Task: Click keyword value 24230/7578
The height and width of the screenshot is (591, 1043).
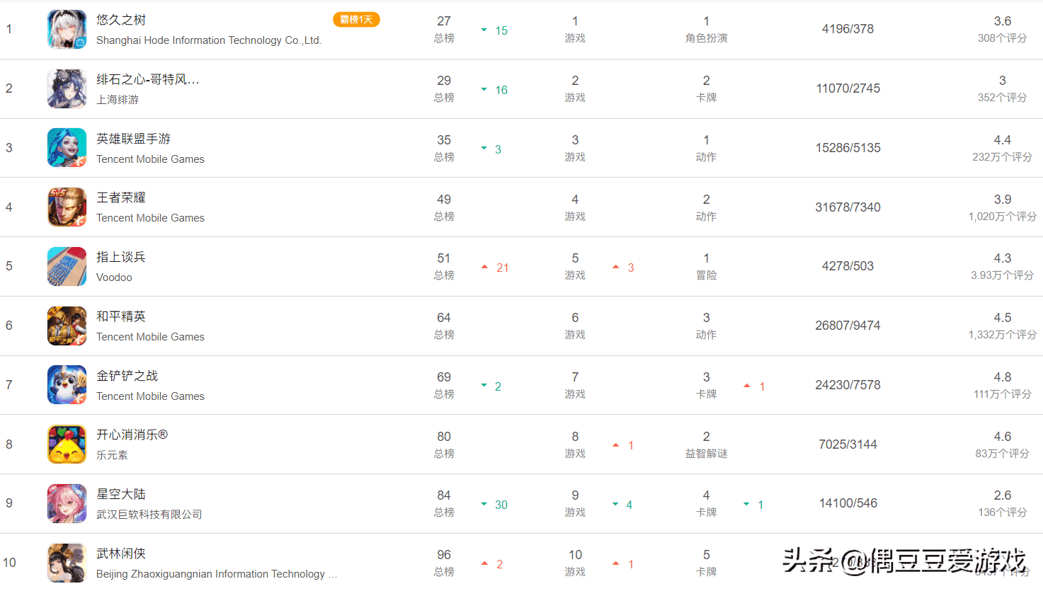Action: pos(848,385)
